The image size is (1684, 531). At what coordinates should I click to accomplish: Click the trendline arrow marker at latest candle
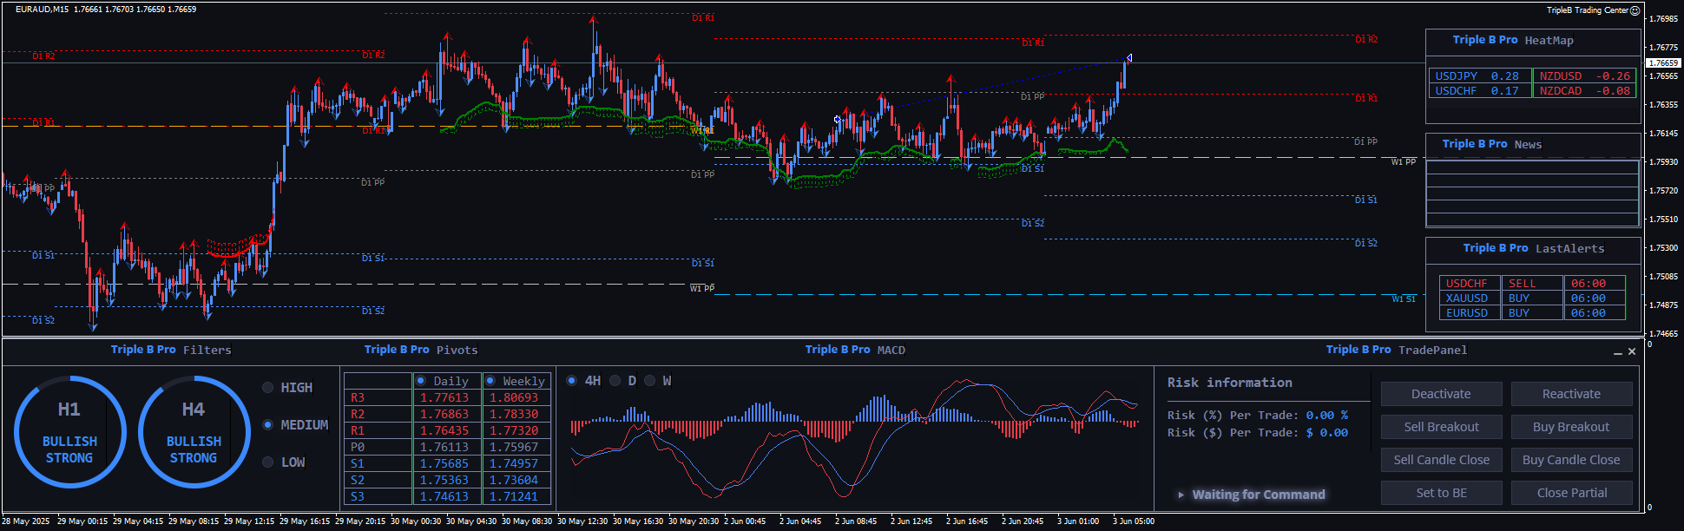pyautogui.click(x=1128, y=58)
